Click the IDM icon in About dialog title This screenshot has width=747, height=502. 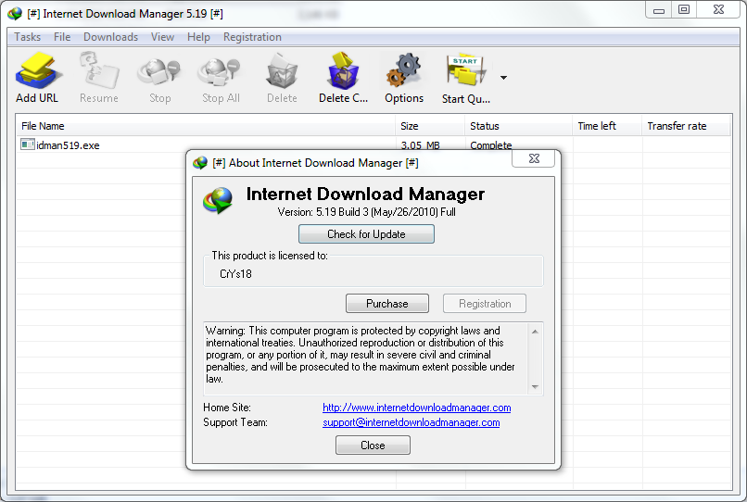coord(200,163)
